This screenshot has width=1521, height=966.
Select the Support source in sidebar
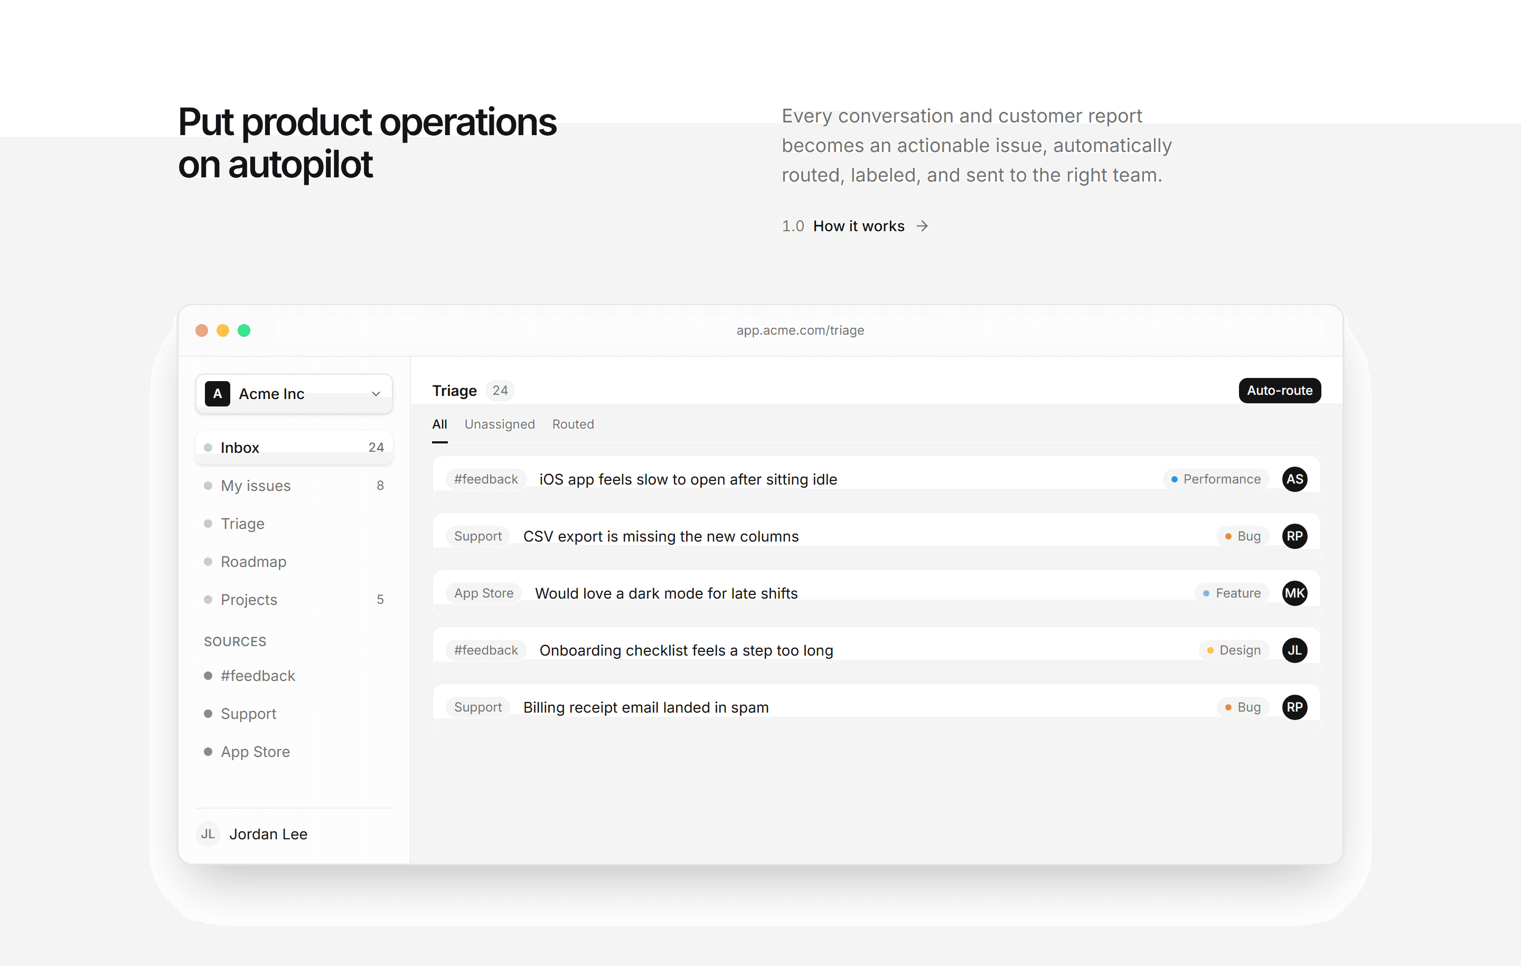(294, 714)
